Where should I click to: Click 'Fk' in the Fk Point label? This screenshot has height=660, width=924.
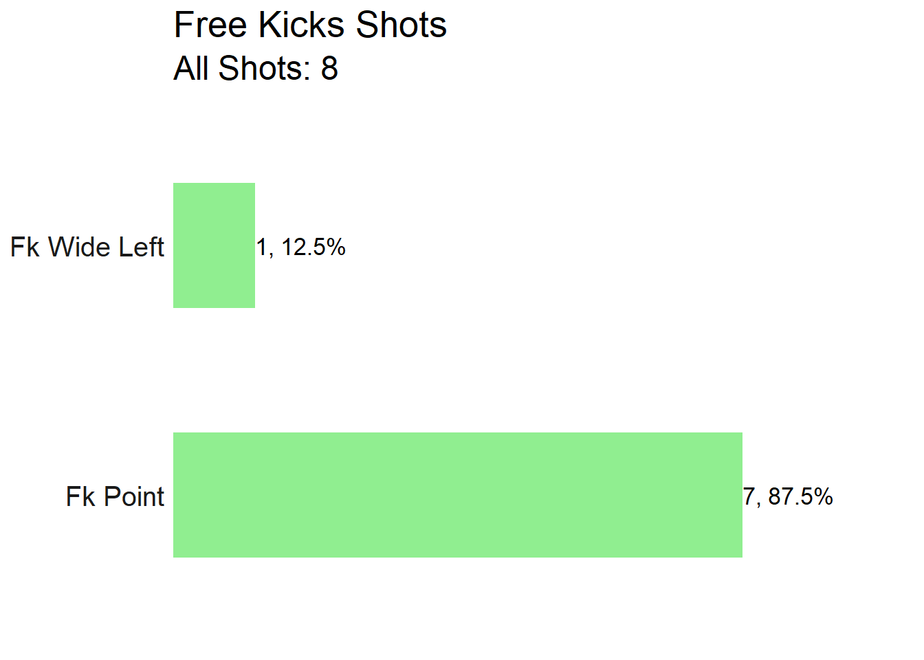[80, 496]
